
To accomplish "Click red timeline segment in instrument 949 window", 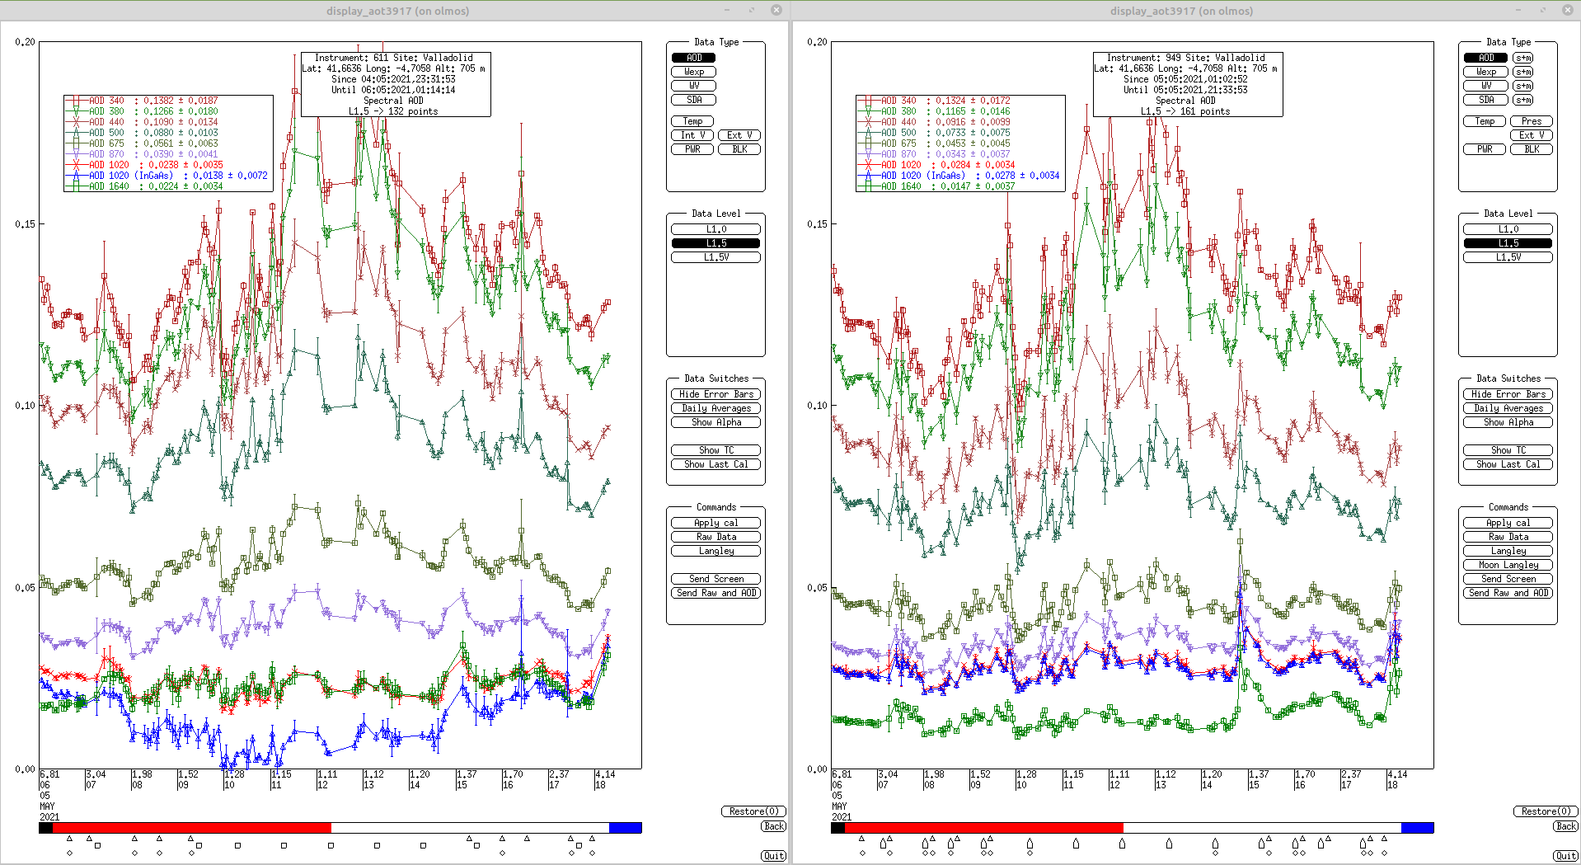I will tap(983, 827).
